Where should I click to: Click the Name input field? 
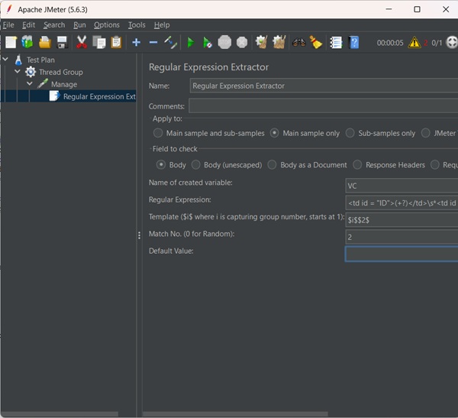pyautogui.click(x=324, y=86)
